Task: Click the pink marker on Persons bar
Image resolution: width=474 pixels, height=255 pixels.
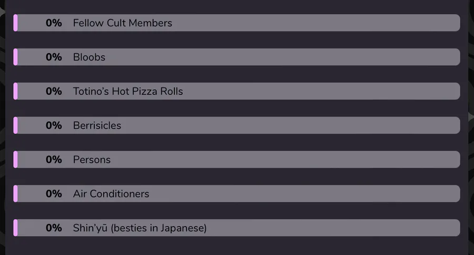Action: tap(15, 160)
